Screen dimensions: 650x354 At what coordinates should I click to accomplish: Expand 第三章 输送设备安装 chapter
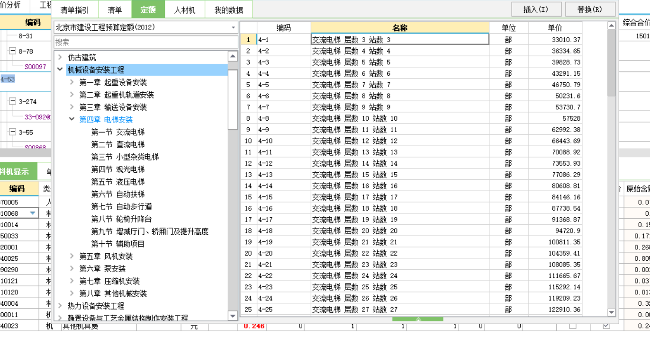(72, 107)
